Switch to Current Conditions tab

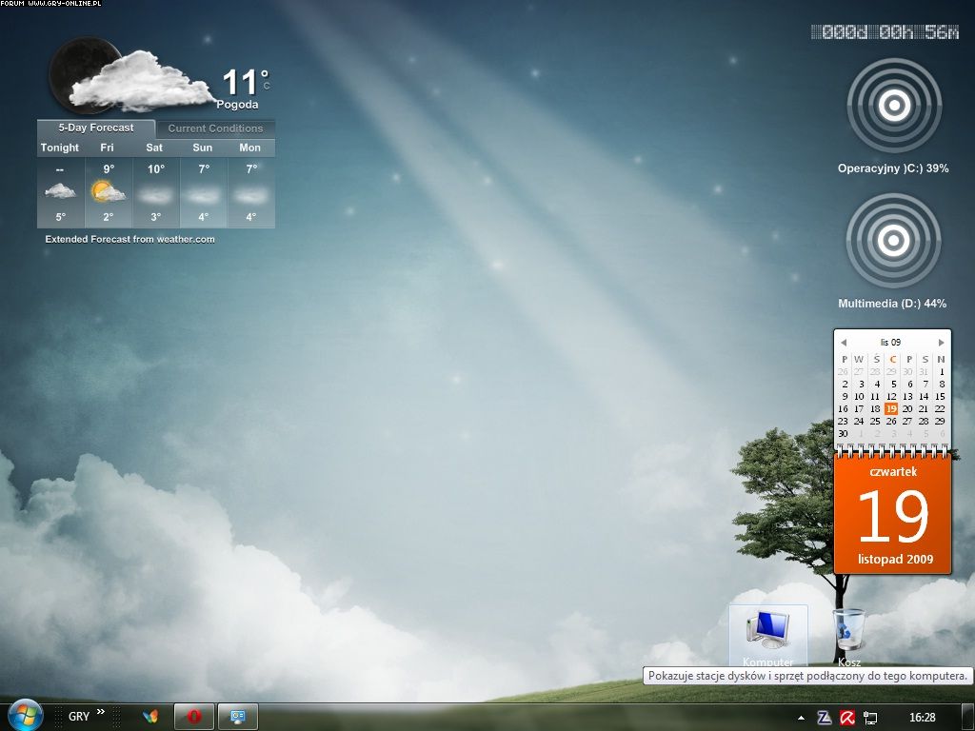[215, 128]
